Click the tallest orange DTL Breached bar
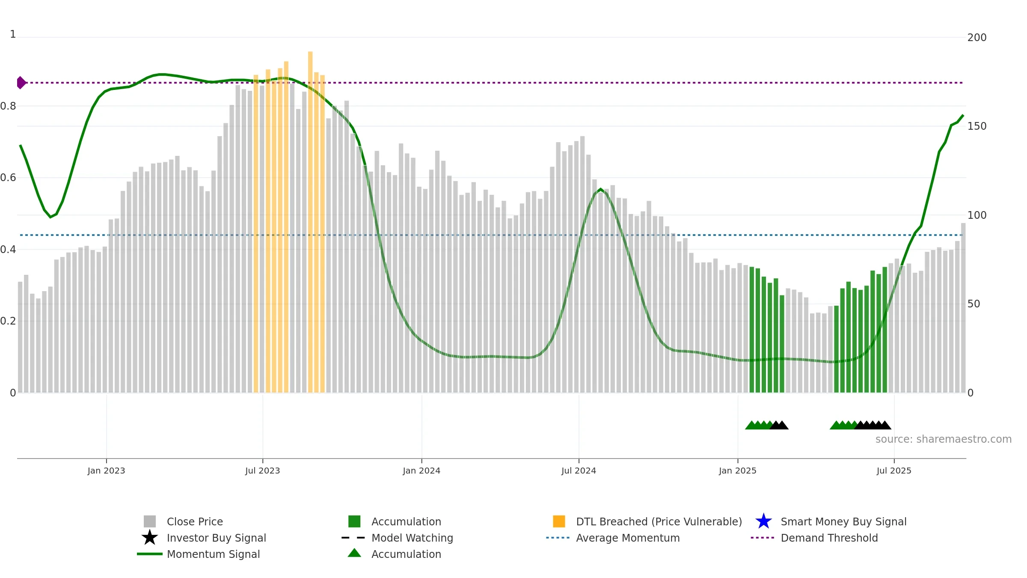Image resolution: width=1027 pixels, height=578 pixels. coord(310,222)
